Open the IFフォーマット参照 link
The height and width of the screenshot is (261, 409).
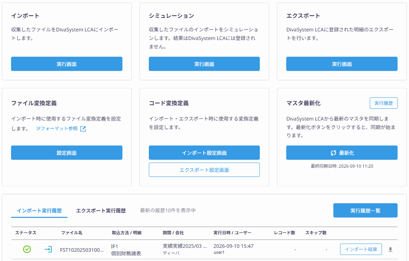pyautogui.click(x=57, y=129)
